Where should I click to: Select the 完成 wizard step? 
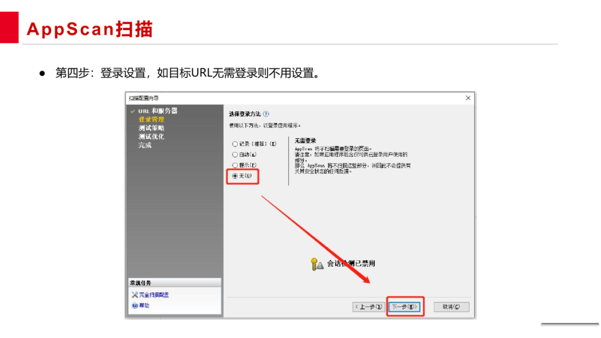coord(145,146)
